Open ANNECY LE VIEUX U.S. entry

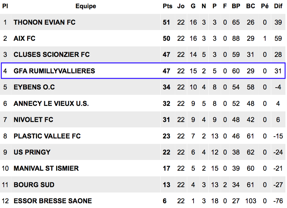(x=51, y=104)
